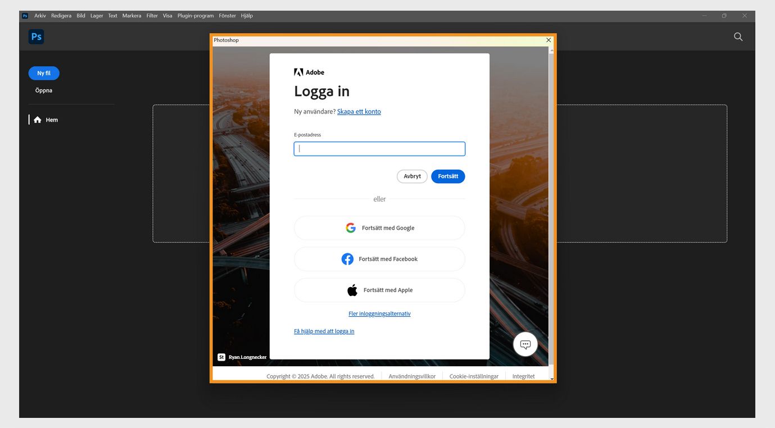Open the search magnifier icon

(738, 37)
